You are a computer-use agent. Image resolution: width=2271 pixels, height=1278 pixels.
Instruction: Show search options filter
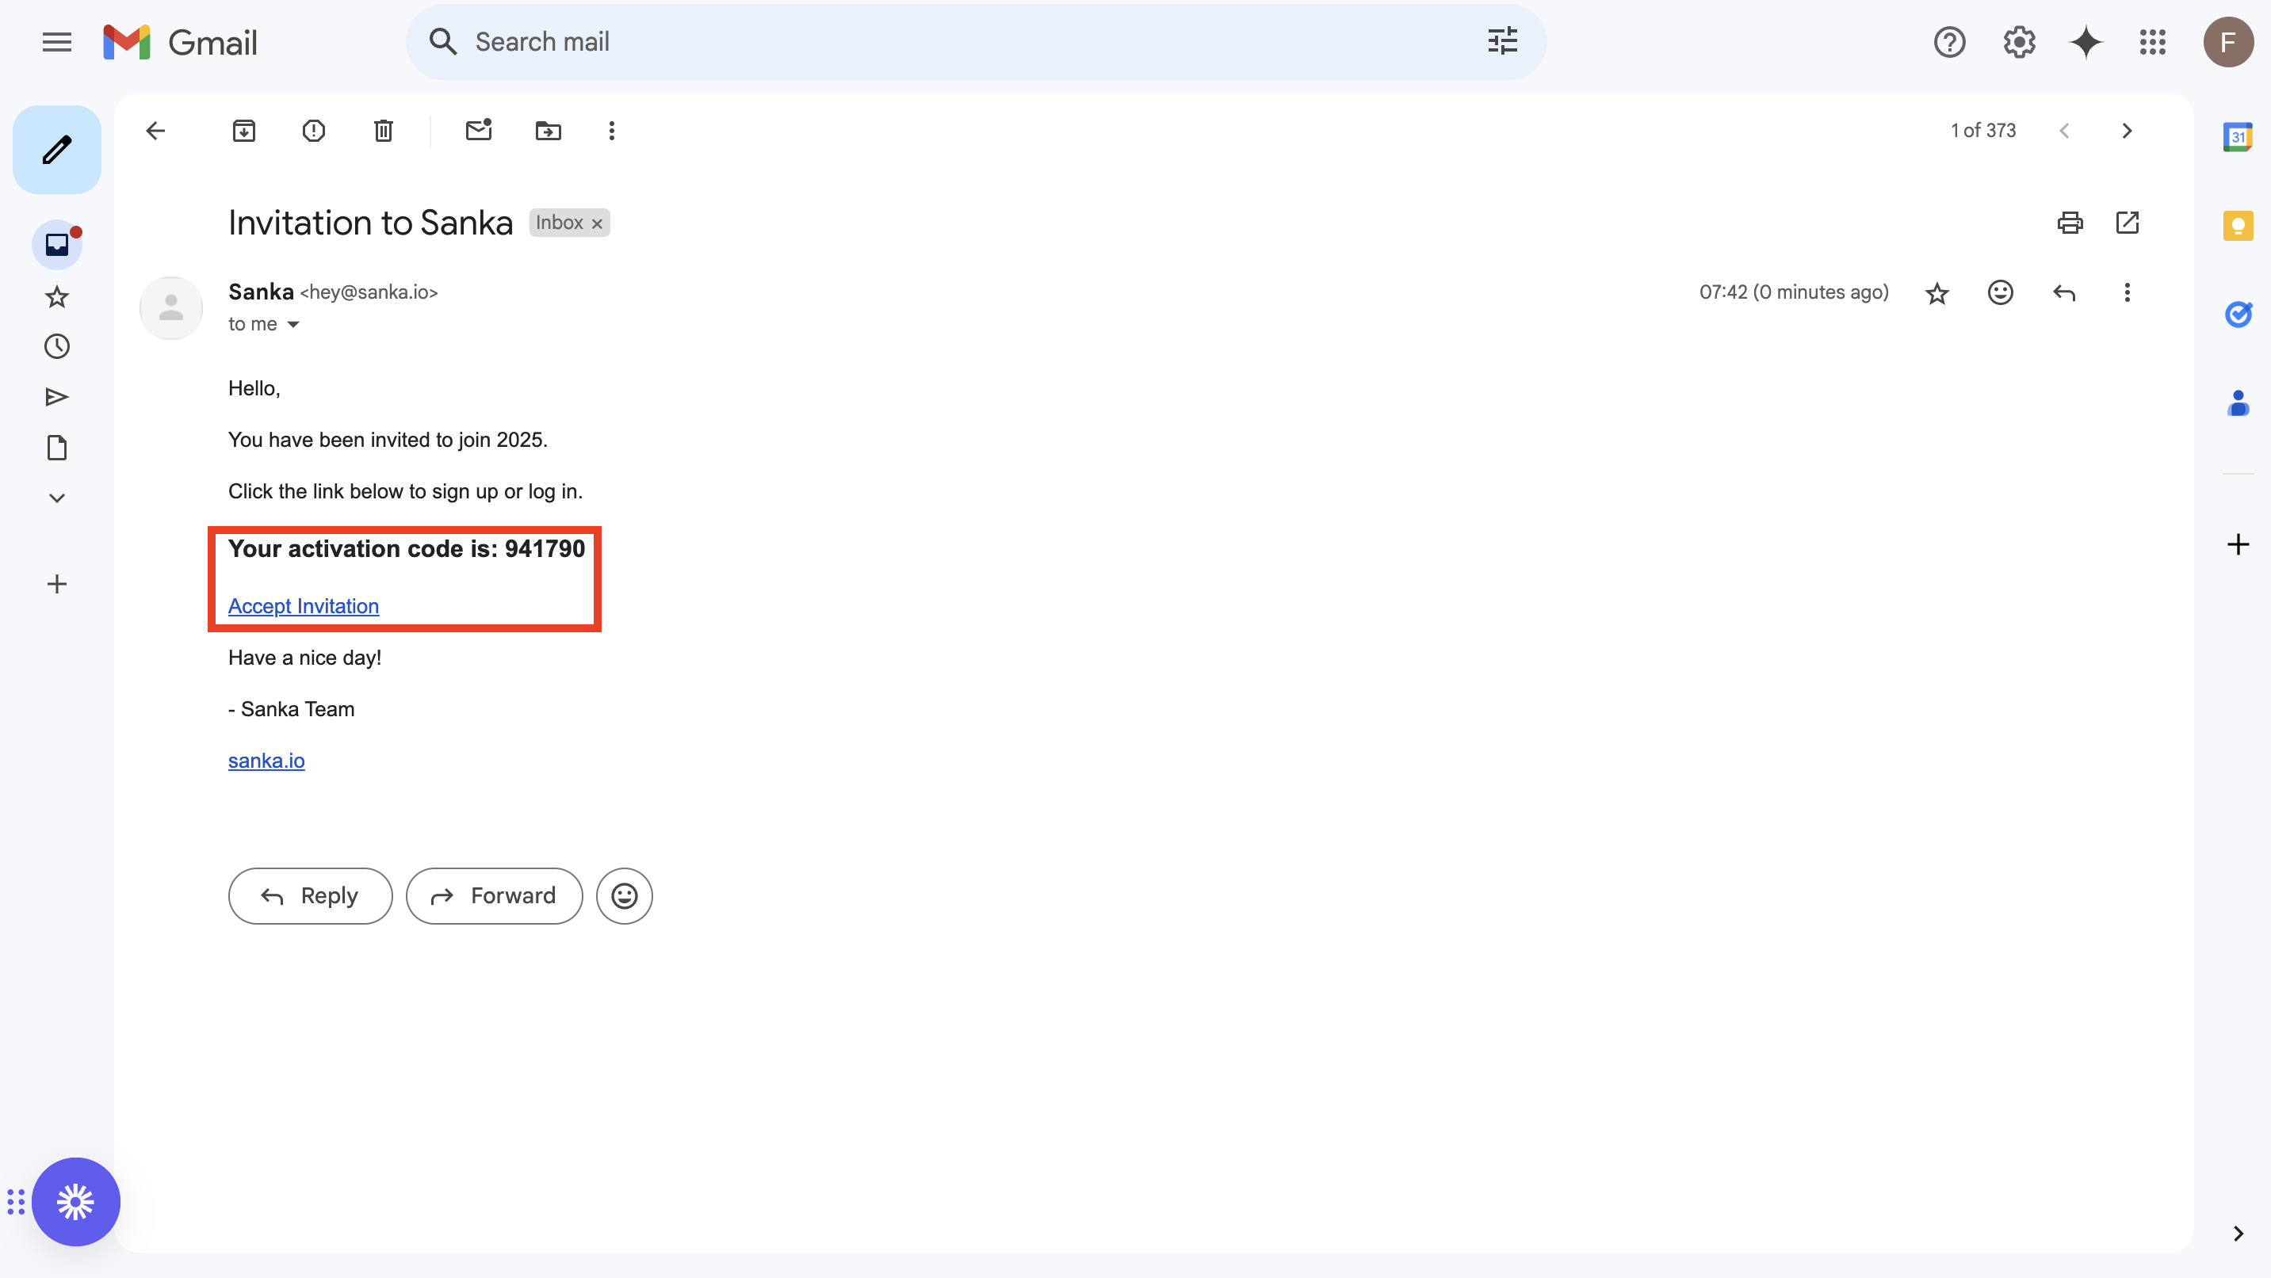[1501, 41]
